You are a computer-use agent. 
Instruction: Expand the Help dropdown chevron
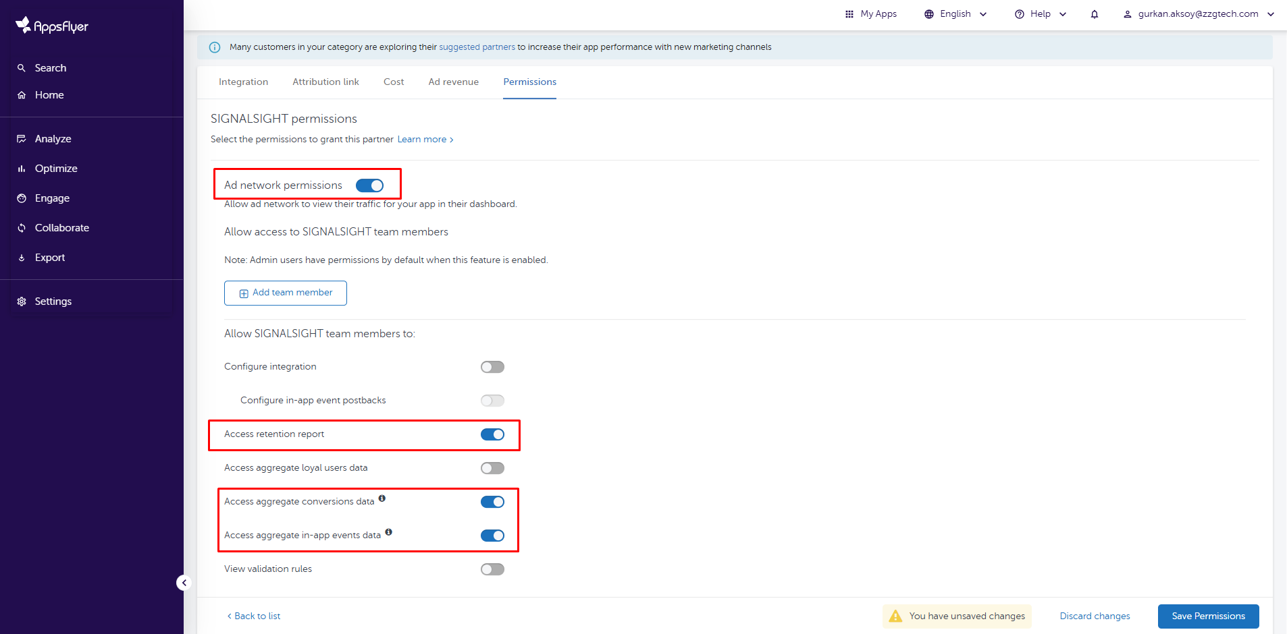(x=1063, y=14)
